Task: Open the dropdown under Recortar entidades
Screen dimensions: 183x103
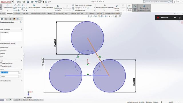Action: pos(34,10)
